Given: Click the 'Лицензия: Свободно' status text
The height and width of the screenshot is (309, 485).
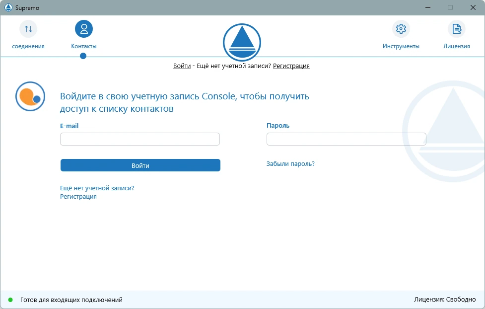Looking at the screenshot, I should coord(445,300).
